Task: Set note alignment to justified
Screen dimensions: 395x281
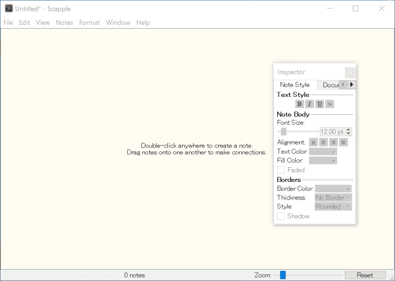Action: [x=343, y=142]
